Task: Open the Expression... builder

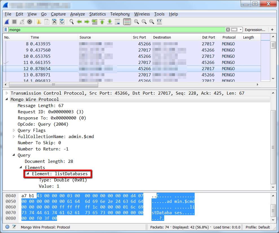Action: [255, 30]
